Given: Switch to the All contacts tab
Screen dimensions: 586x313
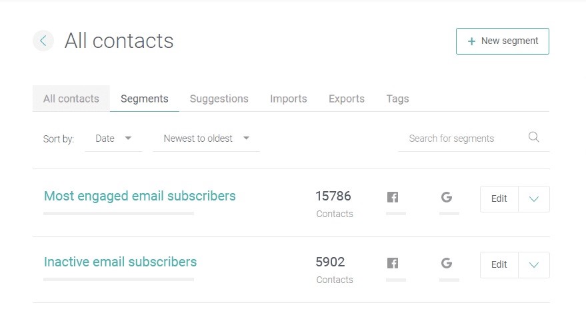Looking at the screenshot, I should (71, 99).
